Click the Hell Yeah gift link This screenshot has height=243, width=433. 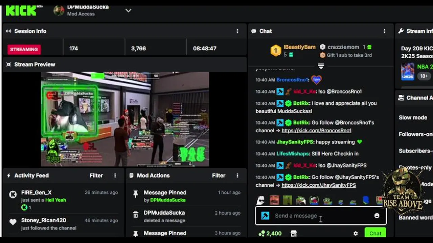pyautogui.click(x=55, y=200)
